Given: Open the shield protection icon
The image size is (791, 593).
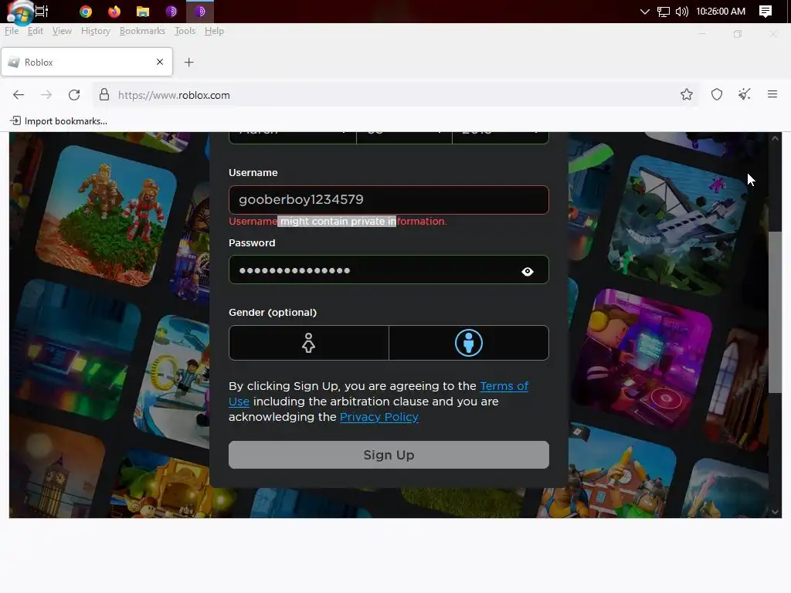Looking at the screenshot, I should pyautogui.click(x=717, y=94).
